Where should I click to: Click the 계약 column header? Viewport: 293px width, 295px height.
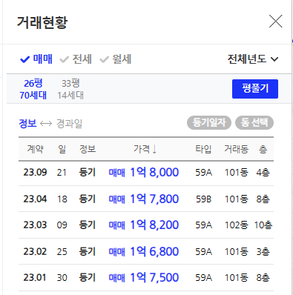(35, 149)
